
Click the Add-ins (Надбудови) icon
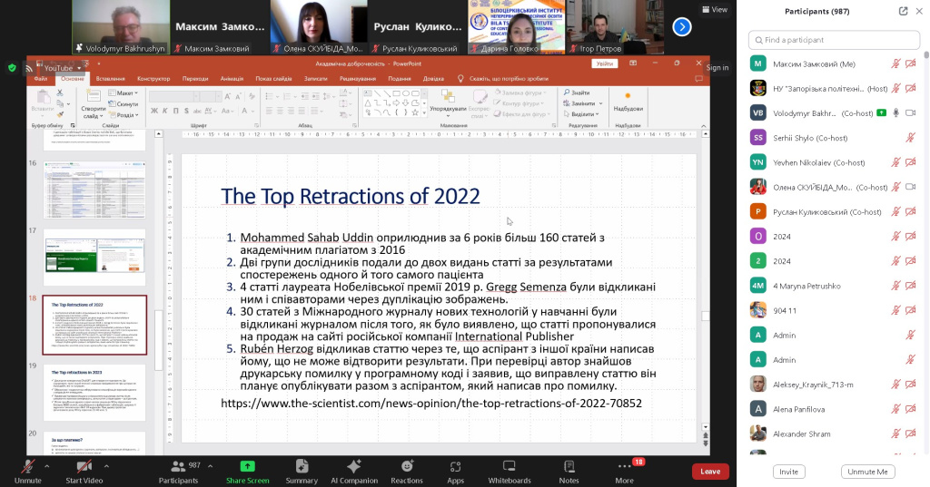point(628,96)
